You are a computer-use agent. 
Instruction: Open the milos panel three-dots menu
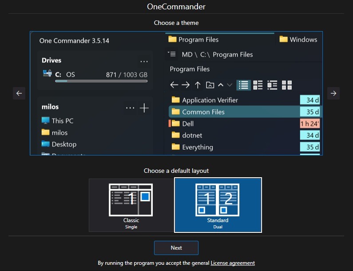click(x=130, y=108)
